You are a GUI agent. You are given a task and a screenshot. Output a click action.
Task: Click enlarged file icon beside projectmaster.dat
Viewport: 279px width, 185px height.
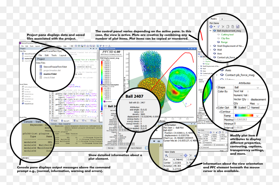click(41, 70)
